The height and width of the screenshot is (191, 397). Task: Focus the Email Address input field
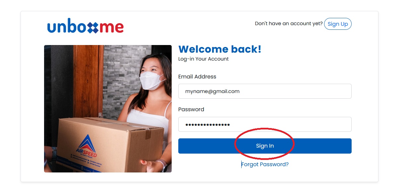point(265,91)
